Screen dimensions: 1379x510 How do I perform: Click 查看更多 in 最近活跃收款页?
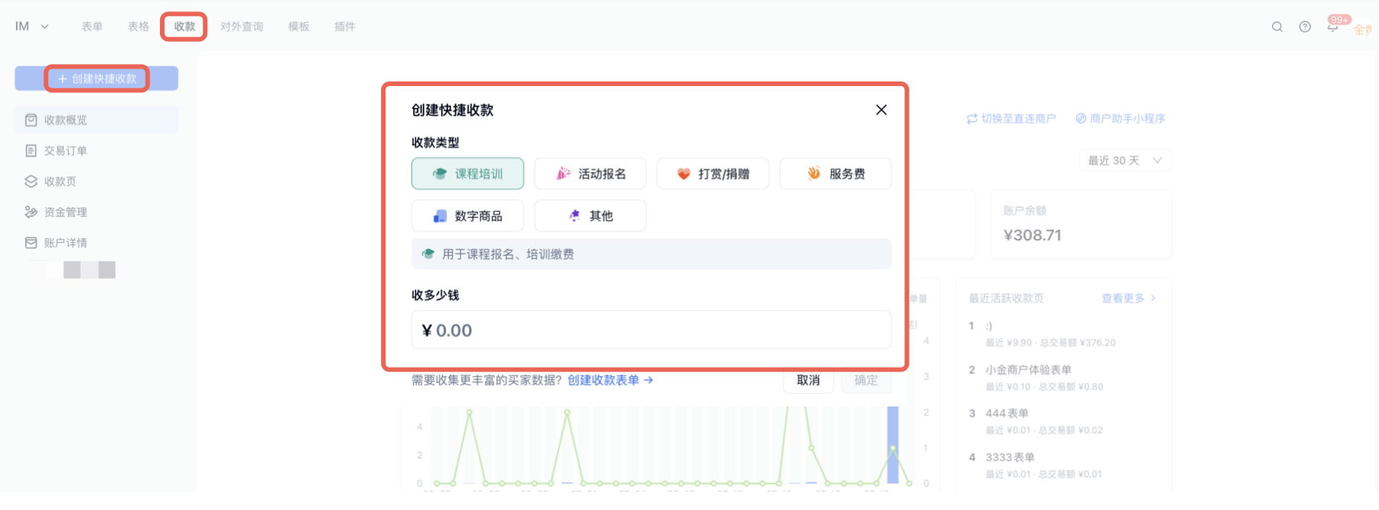coord(1123,298)
